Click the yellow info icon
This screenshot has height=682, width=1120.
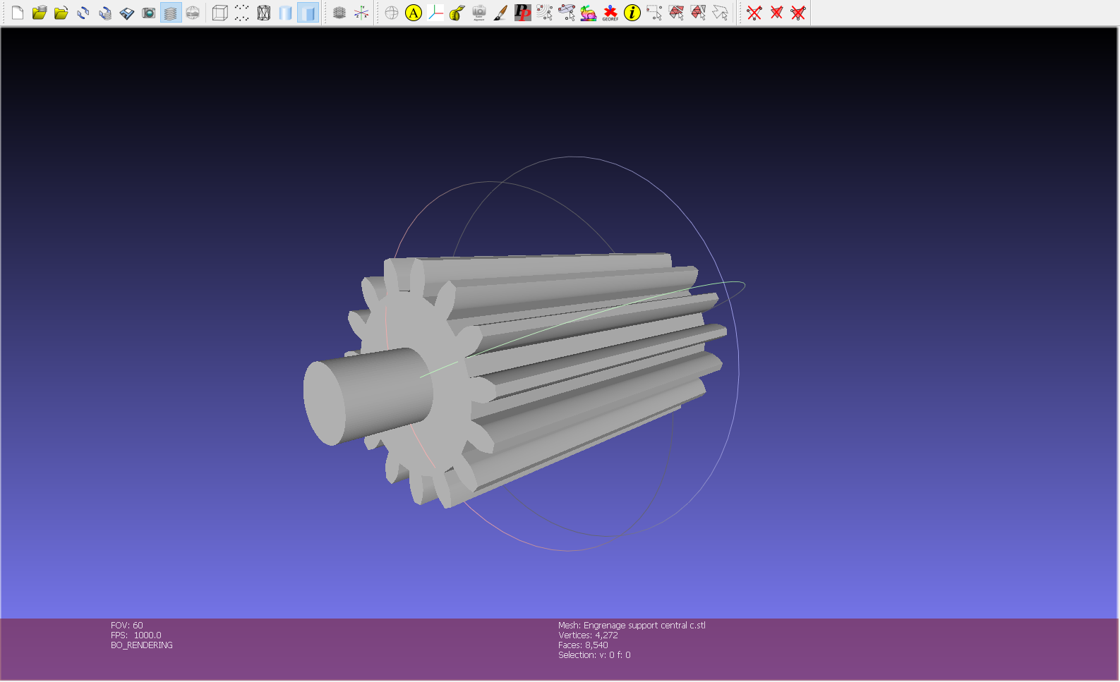click(x=632, y=13)
